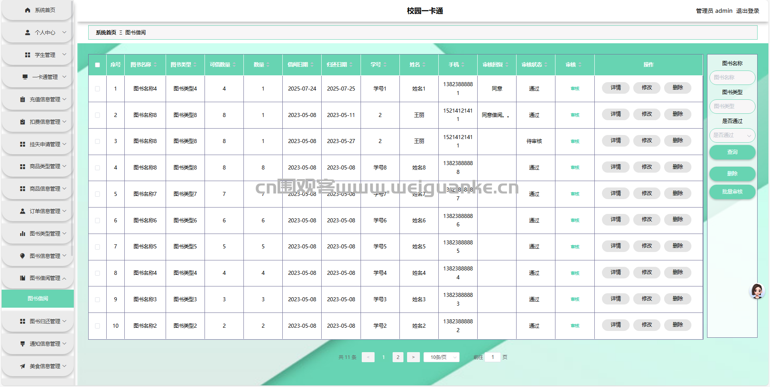Sort by 审核状态 column arrows

pos(546,64)
